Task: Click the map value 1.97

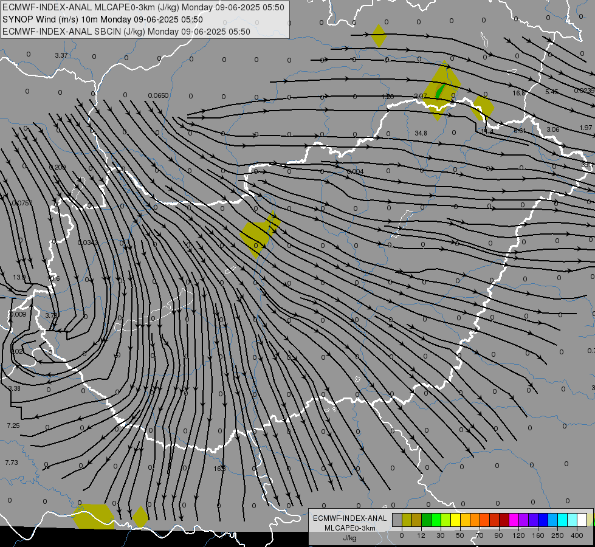Action: coord(586,128)
